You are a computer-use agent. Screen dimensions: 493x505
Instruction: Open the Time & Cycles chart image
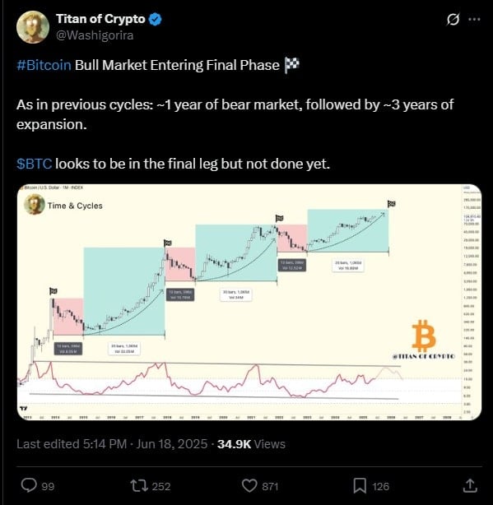pos(249,302)
